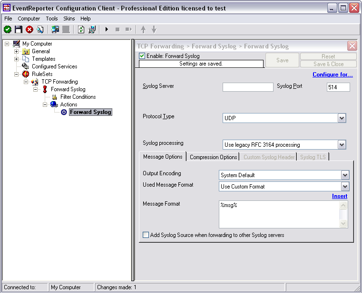Click the Templates documents icon in tree
362x293 pixels.
(x=26, y=59)
